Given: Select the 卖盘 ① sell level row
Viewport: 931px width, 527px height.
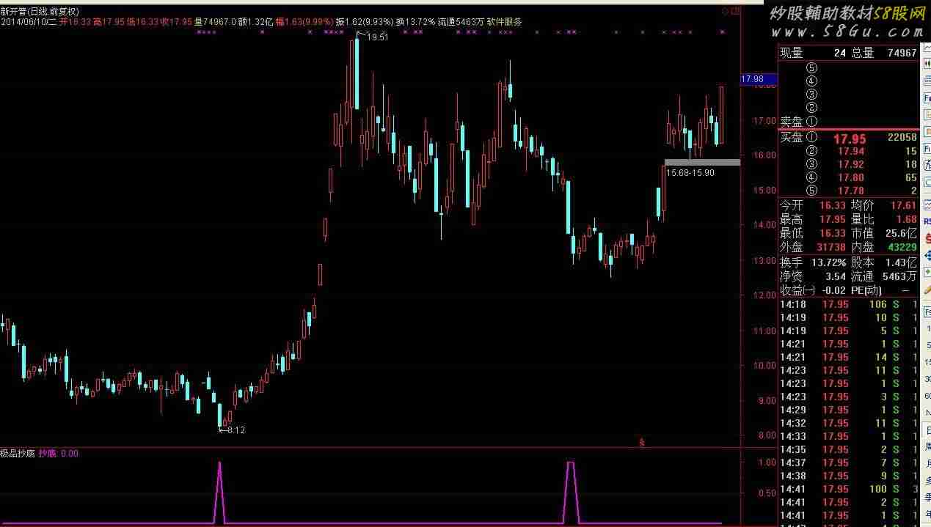Looking at the screenshot, I should [x=847, y=121].
